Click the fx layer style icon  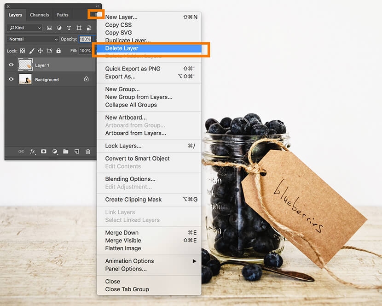[33, 151]
